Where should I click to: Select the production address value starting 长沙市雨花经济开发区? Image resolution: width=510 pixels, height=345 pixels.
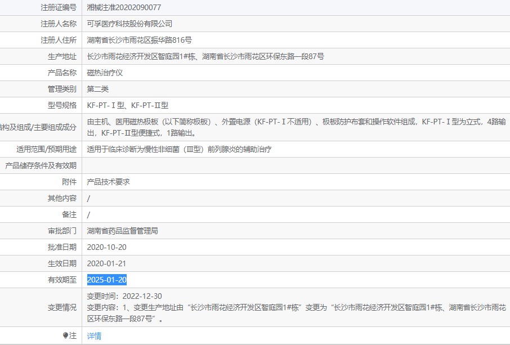pos(205,56)
